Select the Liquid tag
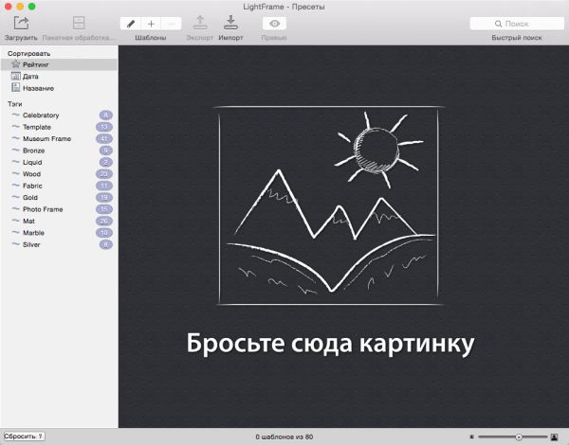Screen dimensions: 569x445 59,162
